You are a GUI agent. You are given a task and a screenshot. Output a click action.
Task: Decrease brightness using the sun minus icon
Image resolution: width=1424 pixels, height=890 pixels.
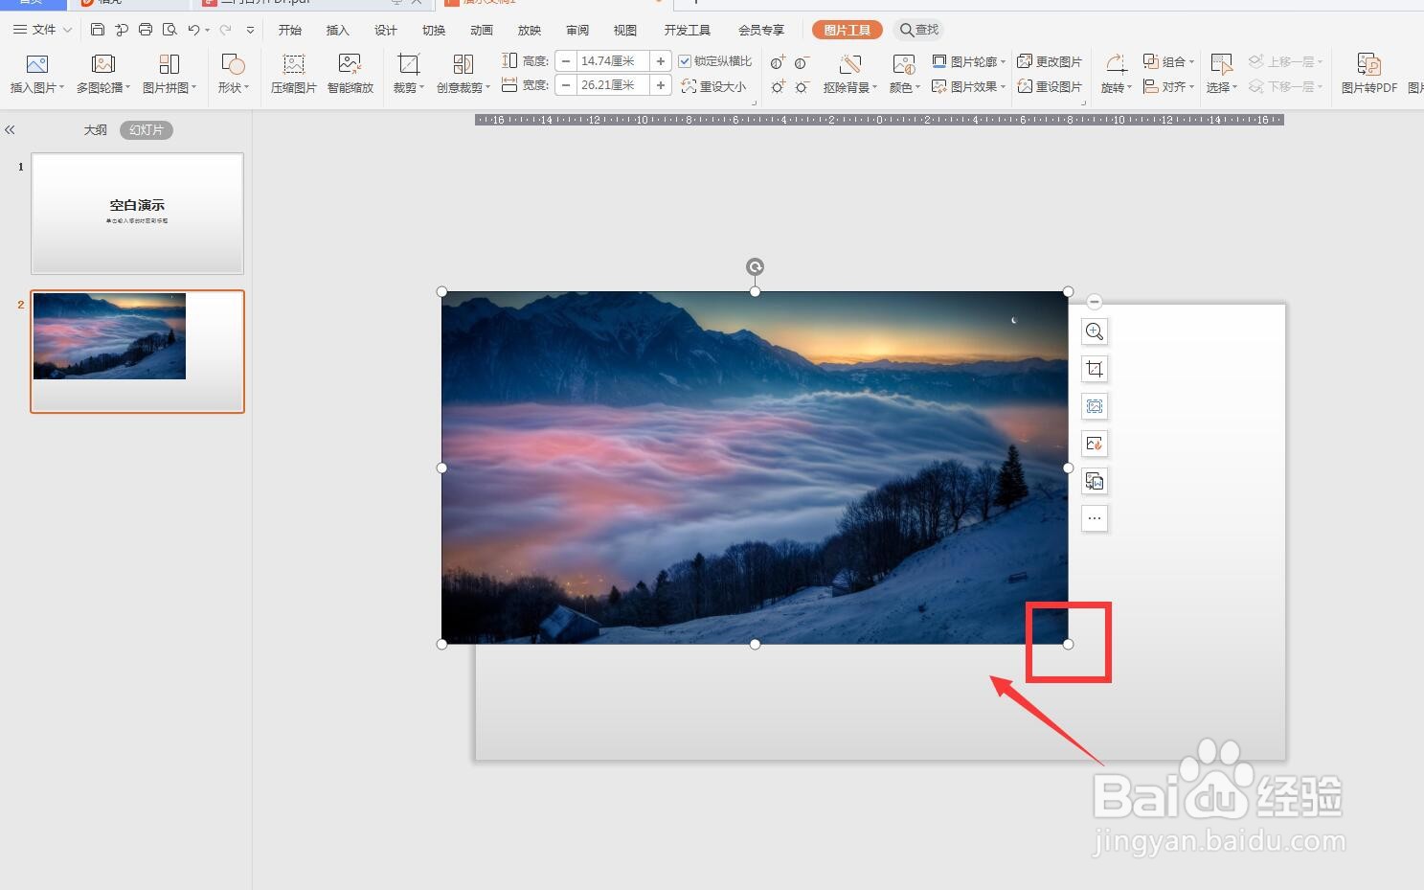coord(802,86)
